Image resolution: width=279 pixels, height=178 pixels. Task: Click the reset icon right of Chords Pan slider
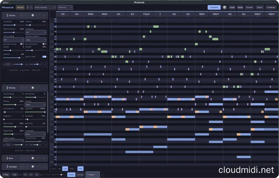point(46,65)
